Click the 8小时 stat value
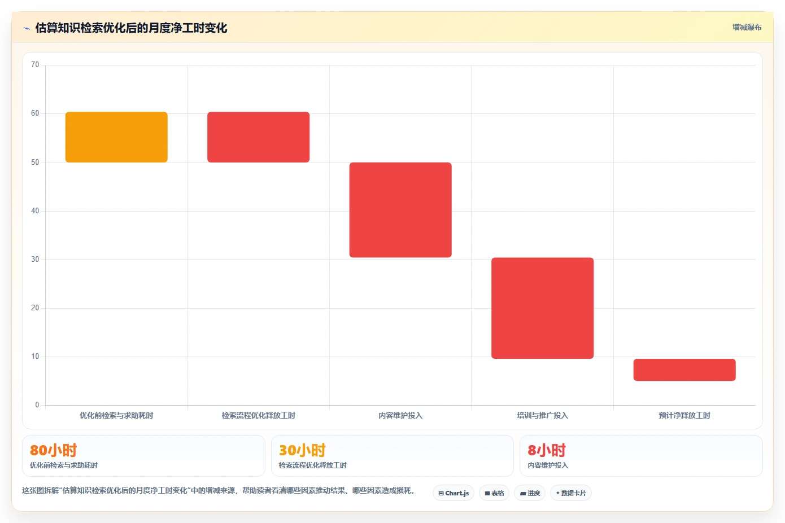The height and width of the screenshot is (523, 785). 547,450
